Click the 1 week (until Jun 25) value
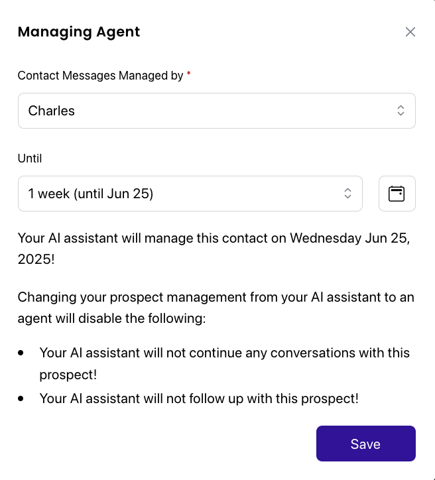This screenshot has width=435, height=480. (x=91, y=194)
